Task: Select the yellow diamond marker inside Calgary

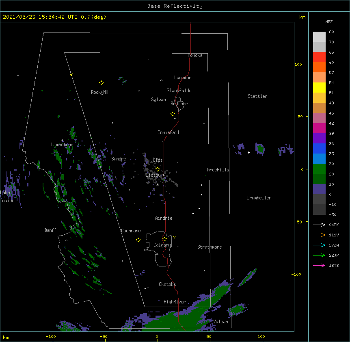Action: coord(164,239)
